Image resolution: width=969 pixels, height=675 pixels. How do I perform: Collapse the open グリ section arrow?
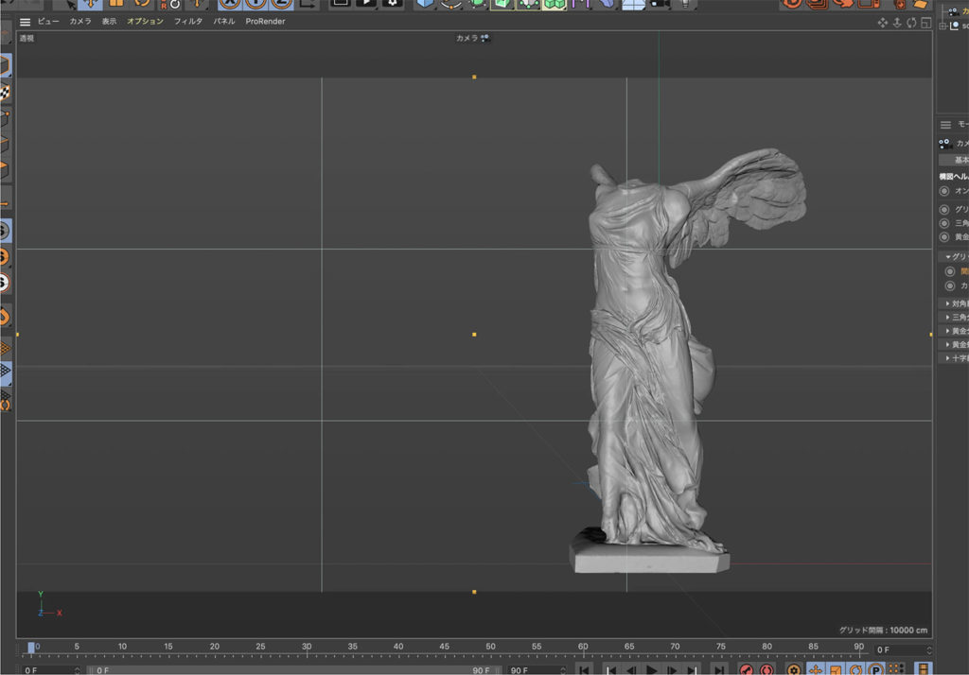click(948, 257)
